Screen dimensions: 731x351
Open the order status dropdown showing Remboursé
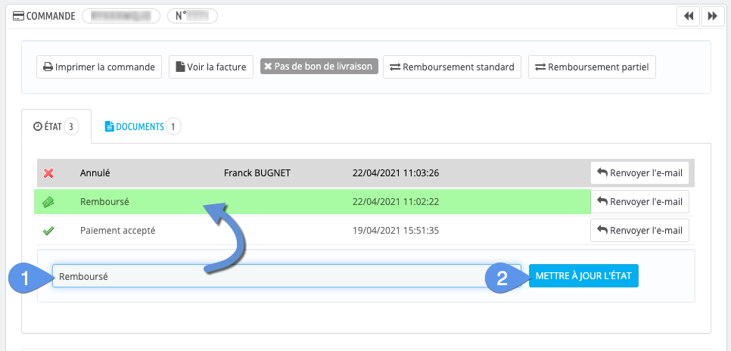287,276
